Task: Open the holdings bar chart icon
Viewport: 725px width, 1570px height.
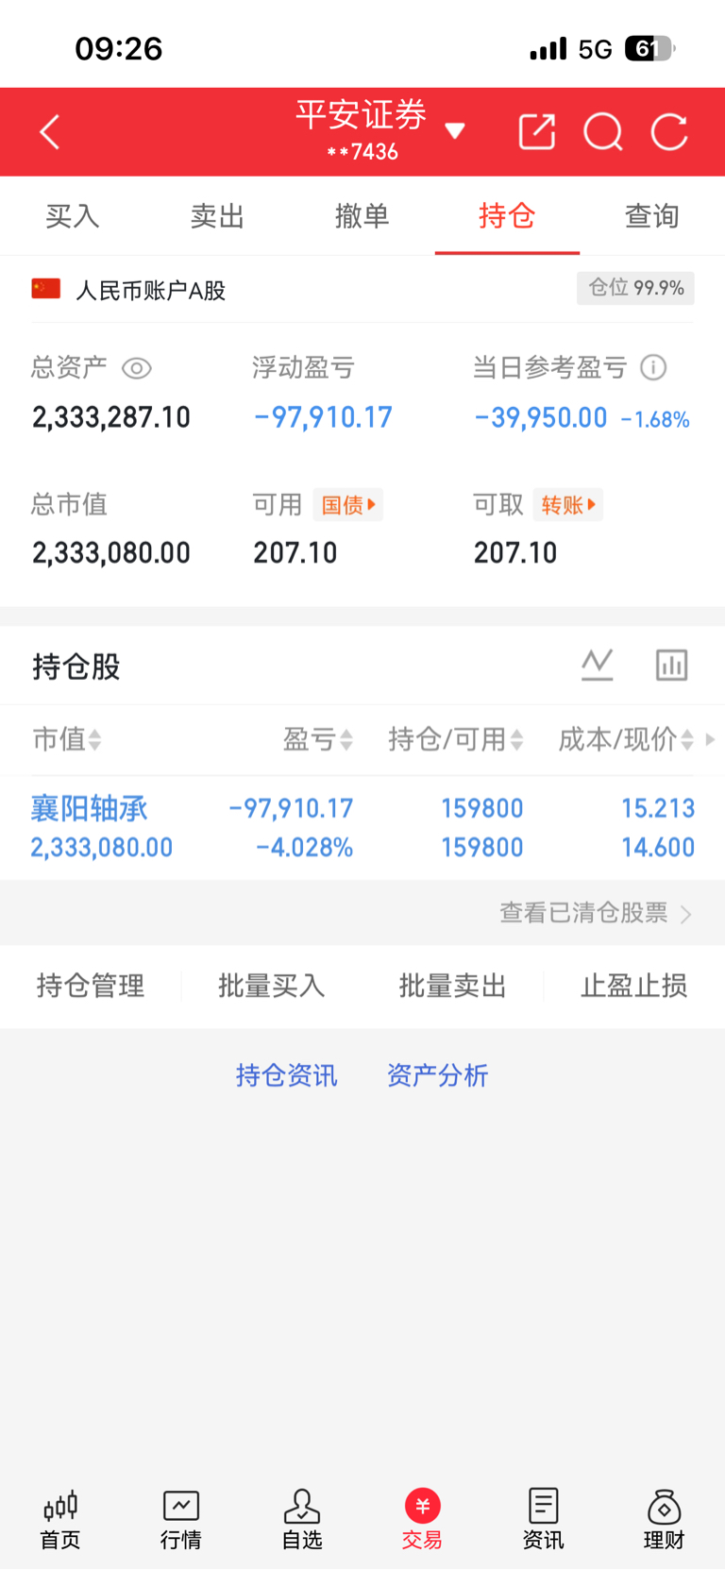Action: pyautogui.click(x=672, y=666)
